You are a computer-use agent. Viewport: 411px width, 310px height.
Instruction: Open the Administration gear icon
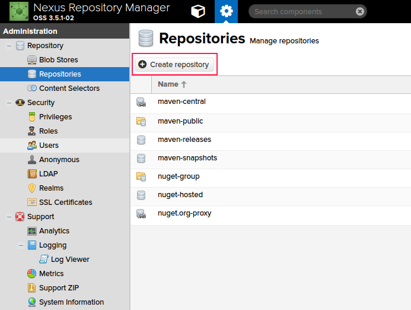[x=226, y=11]
